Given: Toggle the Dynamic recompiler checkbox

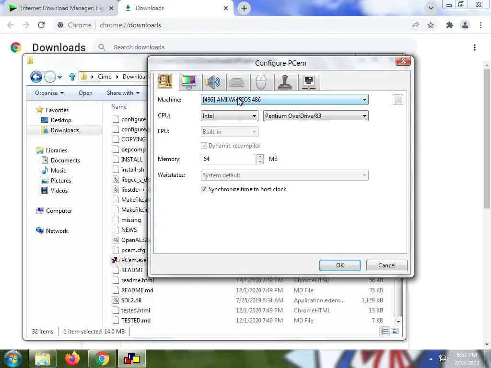Looking at the screenshot, I should (204, 146).
